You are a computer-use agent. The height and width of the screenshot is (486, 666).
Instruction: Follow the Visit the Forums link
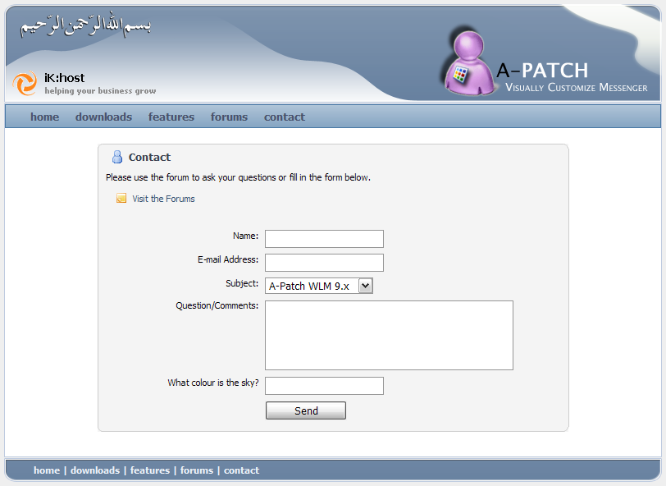click(163, 199)
